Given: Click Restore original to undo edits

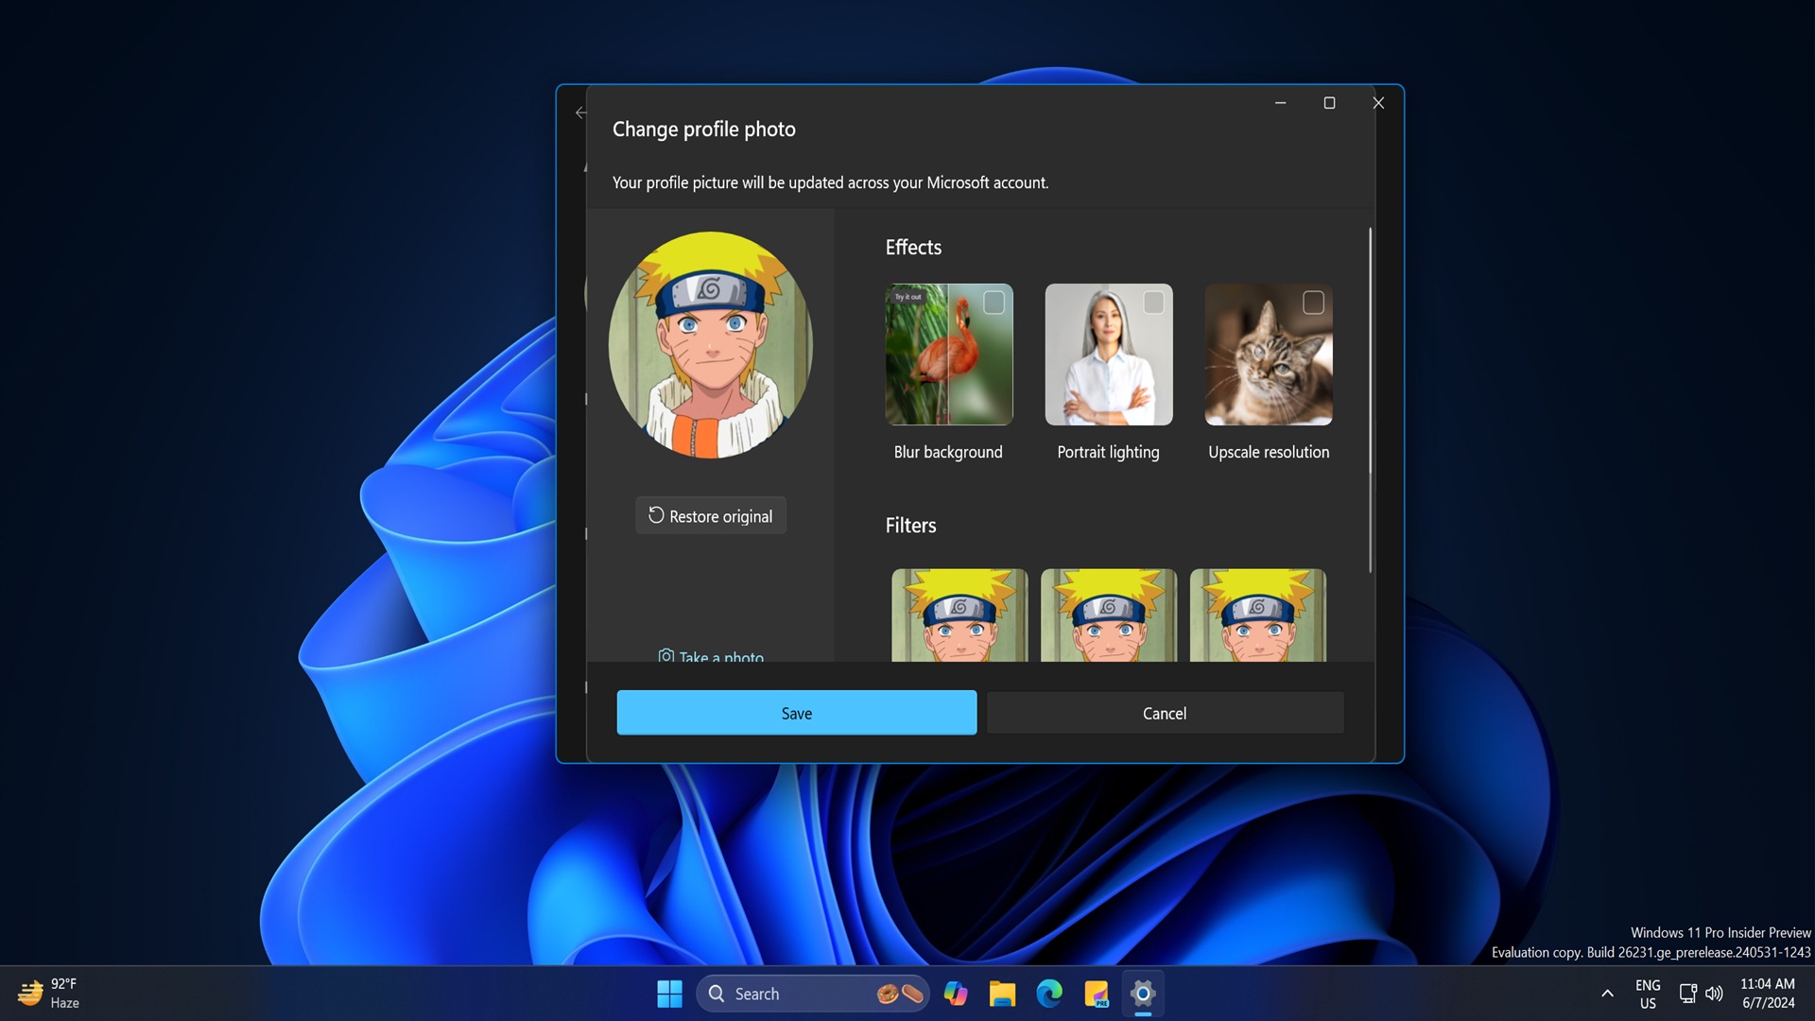Looking at the screenshot, I should (x=710, y=515).
